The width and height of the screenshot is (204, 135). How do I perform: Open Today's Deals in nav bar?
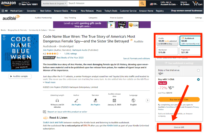point(111,11)
